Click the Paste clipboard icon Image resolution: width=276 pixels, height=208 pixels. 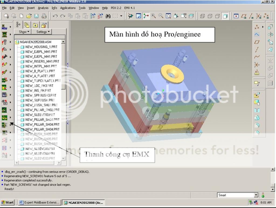(78, 16)
